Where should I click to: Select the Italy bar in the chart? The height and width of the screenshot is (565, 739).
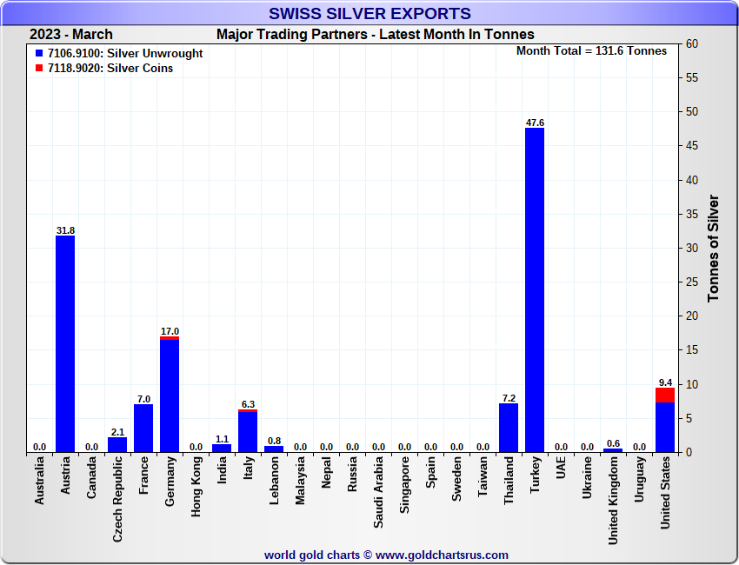pos(248,432)
